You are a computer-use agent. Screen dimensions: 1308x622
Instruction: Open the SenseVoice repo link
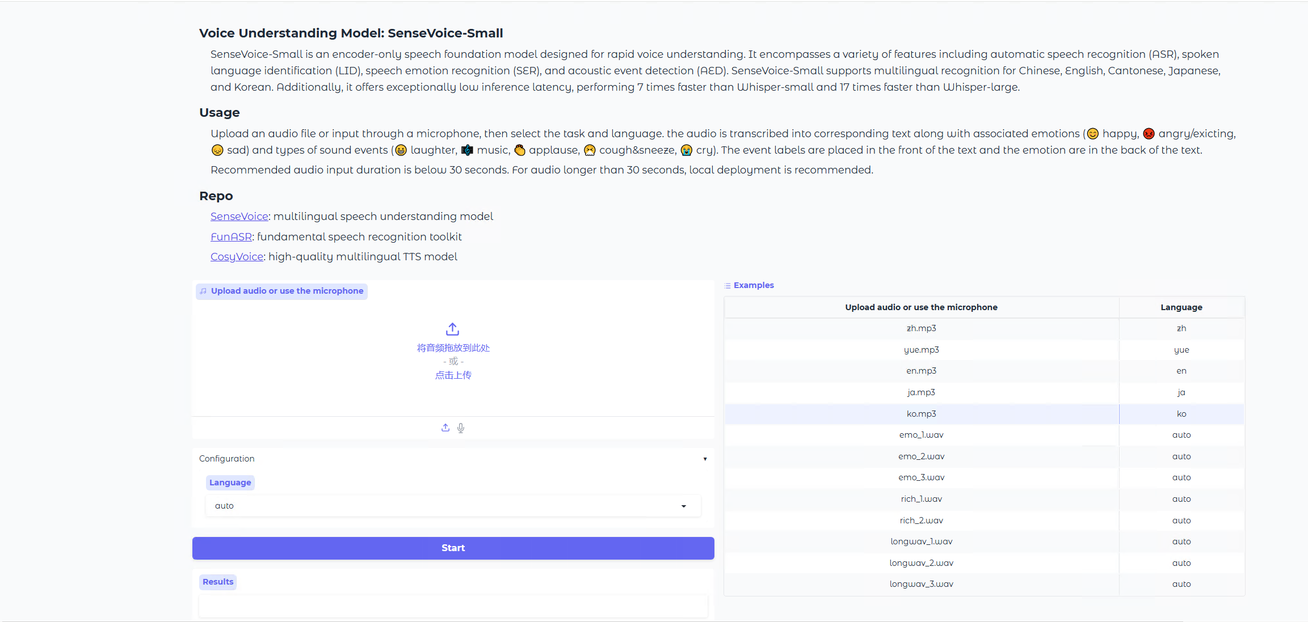(239, 217)
